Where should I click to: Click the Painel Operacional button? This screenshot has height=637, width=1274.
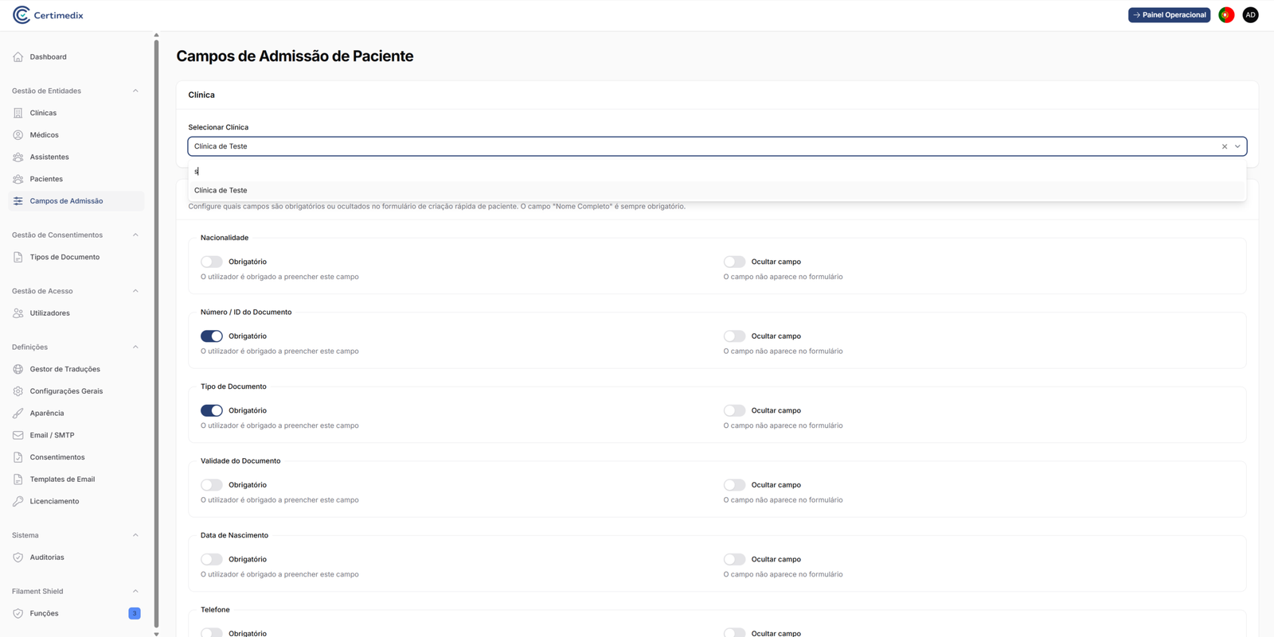click(x=1168, y=15)
